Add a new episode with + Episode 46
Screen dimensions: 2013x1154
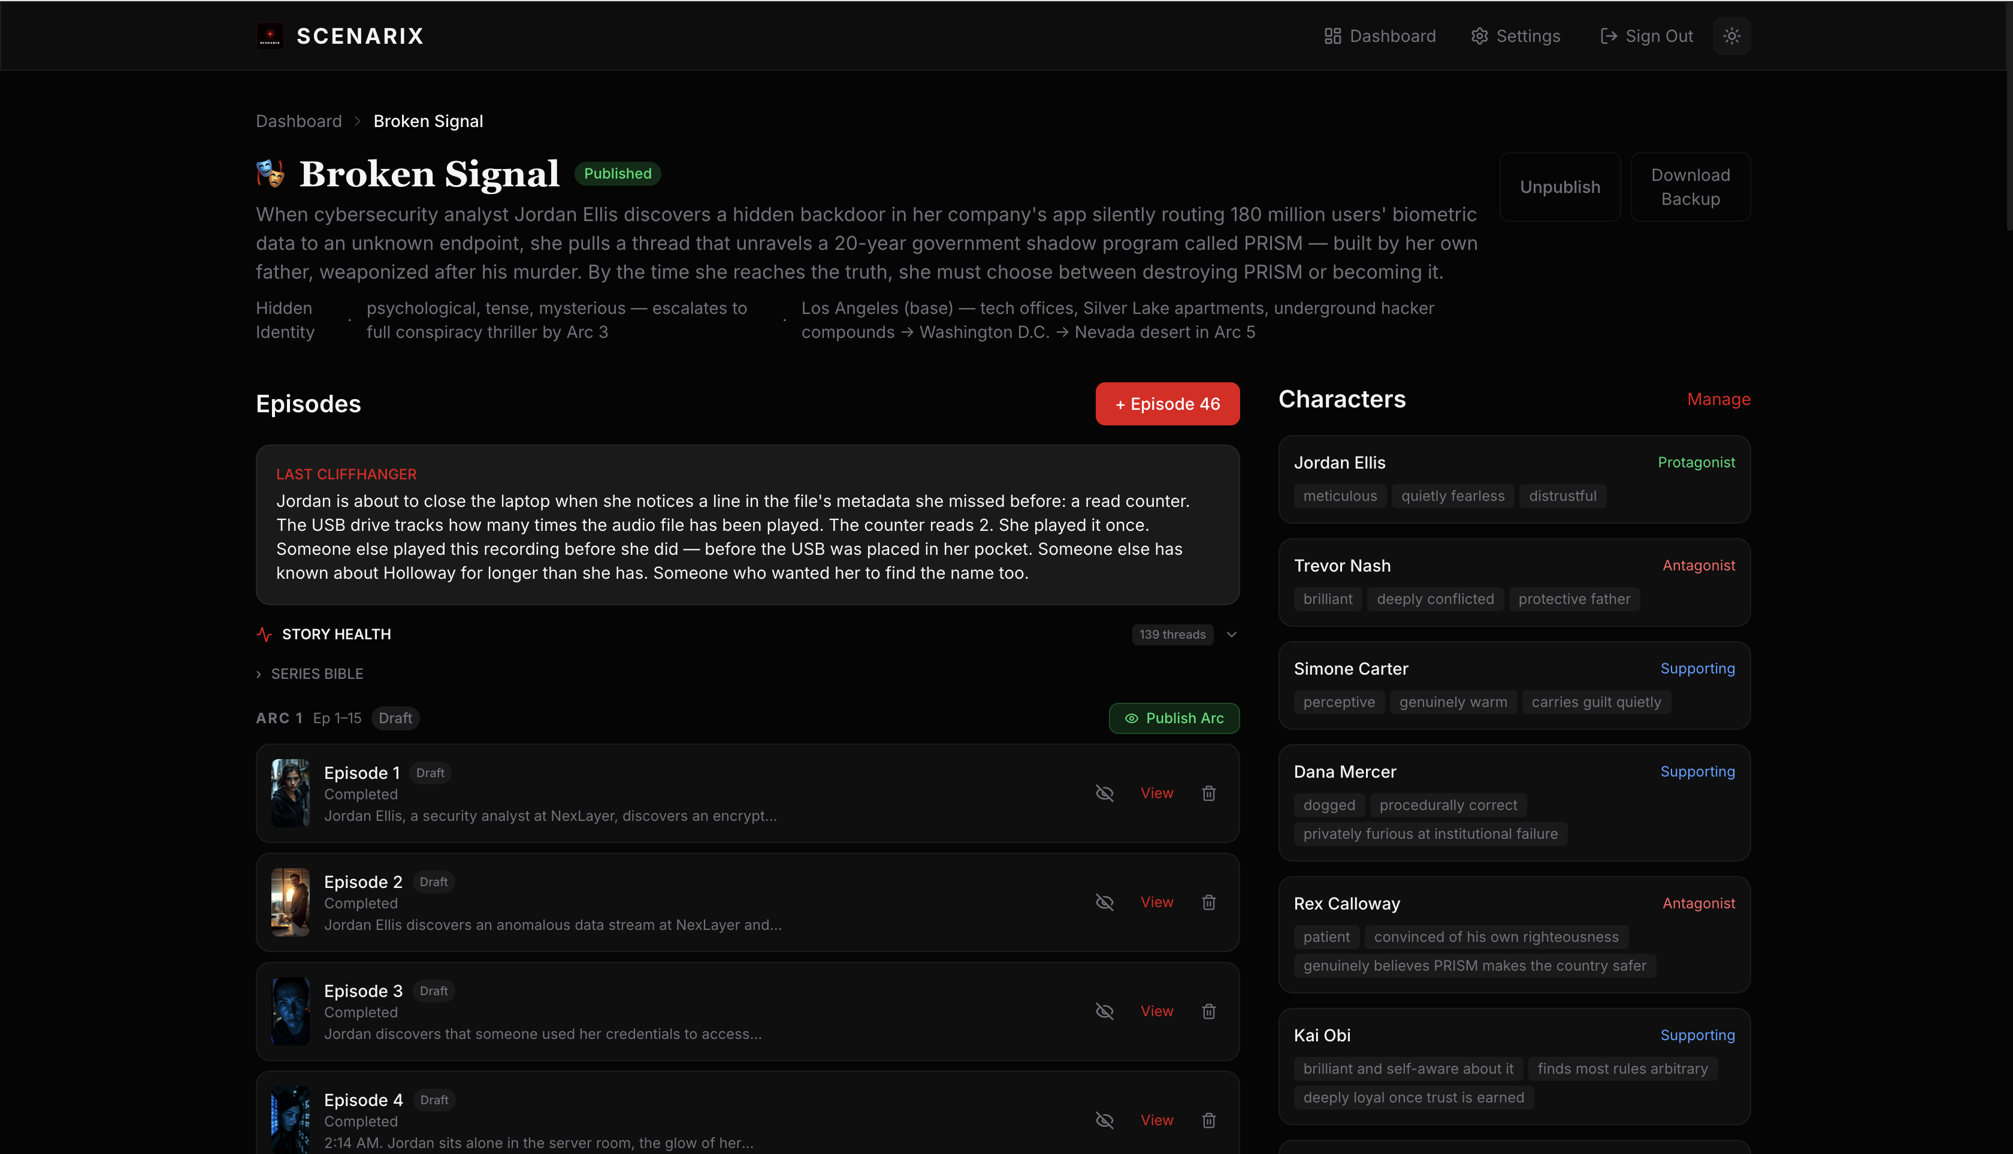[x=1168, y=404]
